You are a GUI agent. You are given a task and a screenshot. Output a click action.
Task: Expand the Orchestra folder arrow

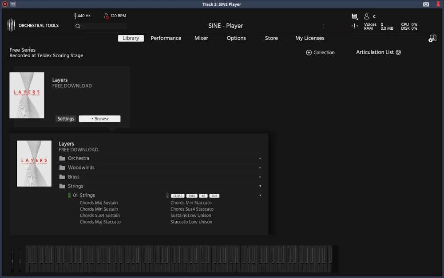pos(260,158)
